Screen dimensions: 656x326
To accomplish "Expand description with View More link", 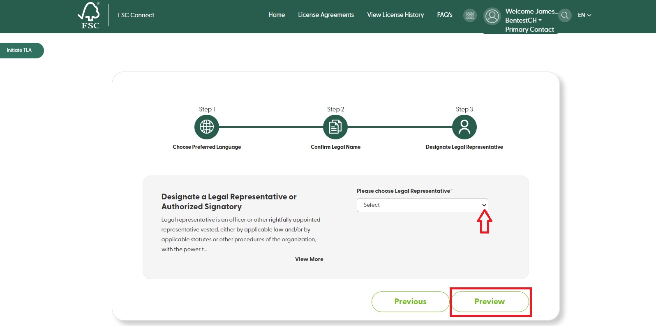I will [x=309, y=259].
